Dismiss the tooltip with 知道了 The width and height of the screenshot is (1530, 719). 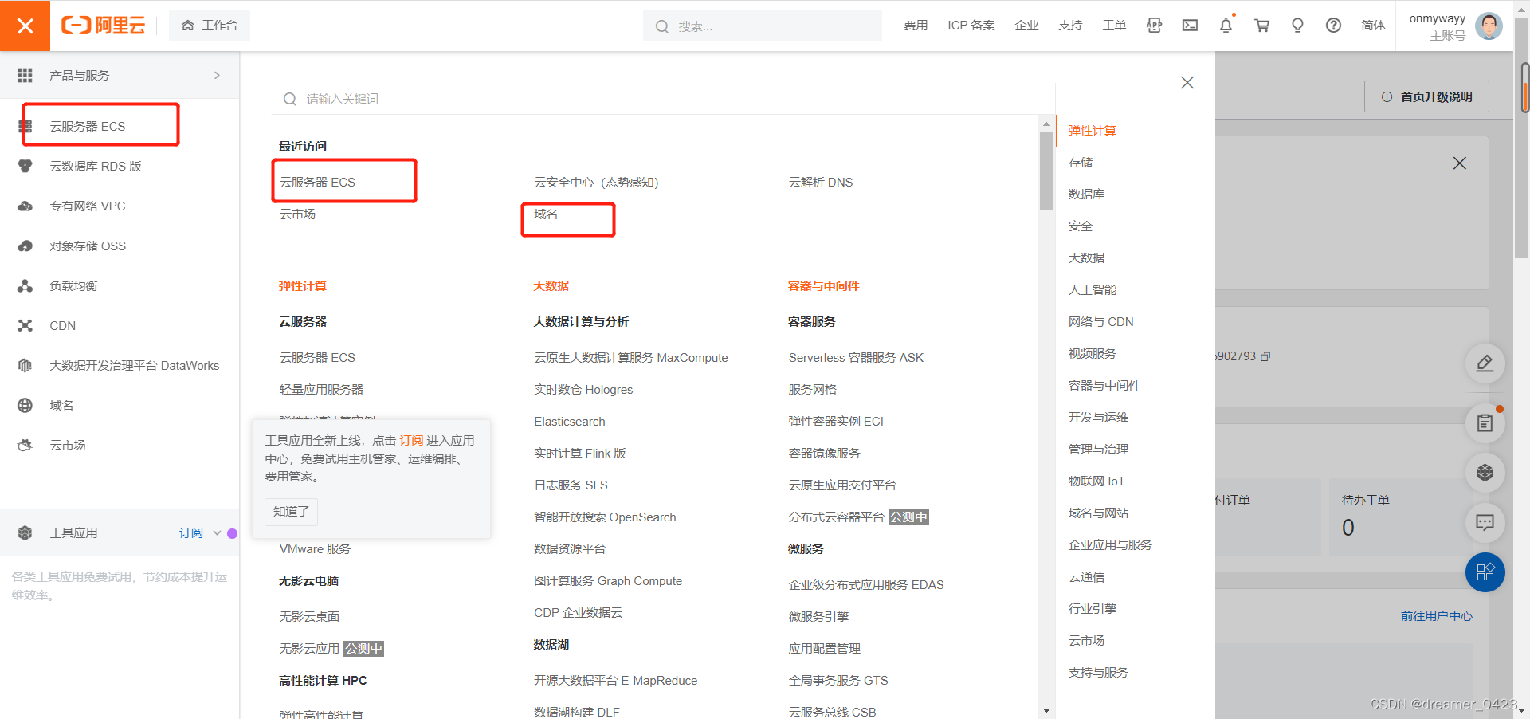[x=291, y=511]
